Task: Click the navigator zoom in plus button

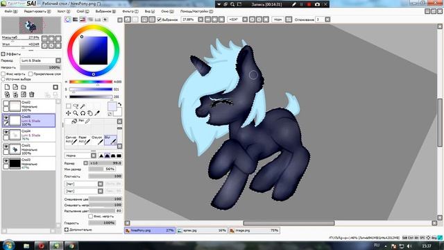Action: (x=51, y=38)
